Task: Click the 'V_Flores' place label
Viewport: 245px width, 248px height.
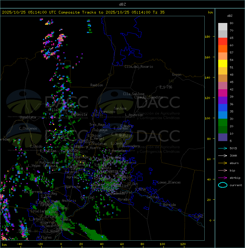Action: pyautogui.click(x=44, y=237)
